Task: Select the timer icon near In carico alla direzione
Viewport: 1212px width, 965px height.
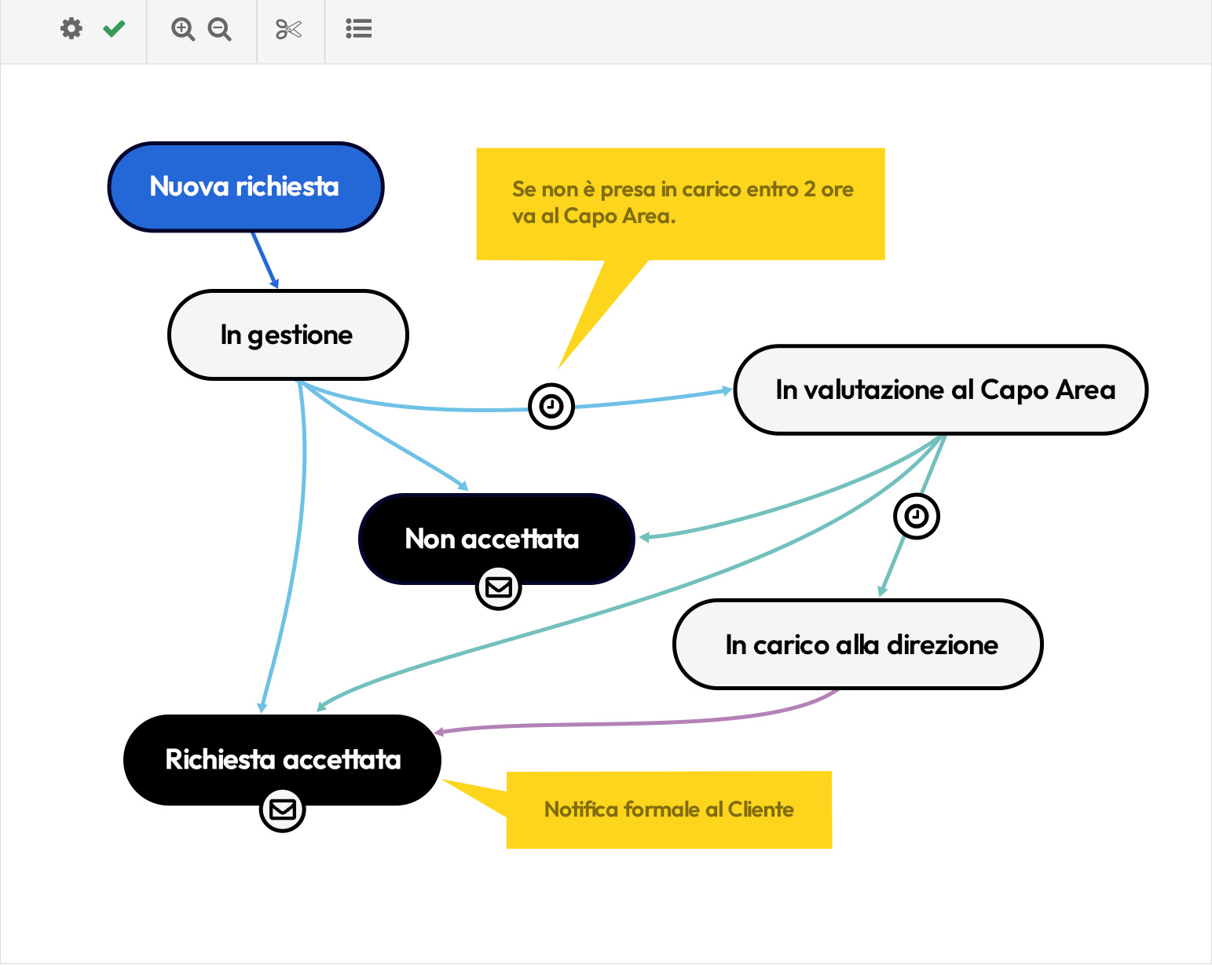Action: click(x=916, y=516)
